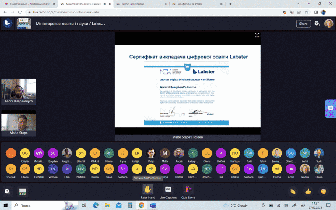The image size is (336, 210).
Task: Toggle Chrome side panel
Action: [x=316, y=12]
